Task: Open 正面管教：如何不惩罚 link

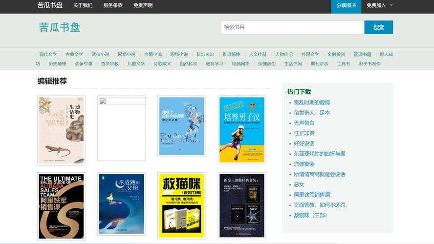Action: pyautogui.click(x=321, y=205)
